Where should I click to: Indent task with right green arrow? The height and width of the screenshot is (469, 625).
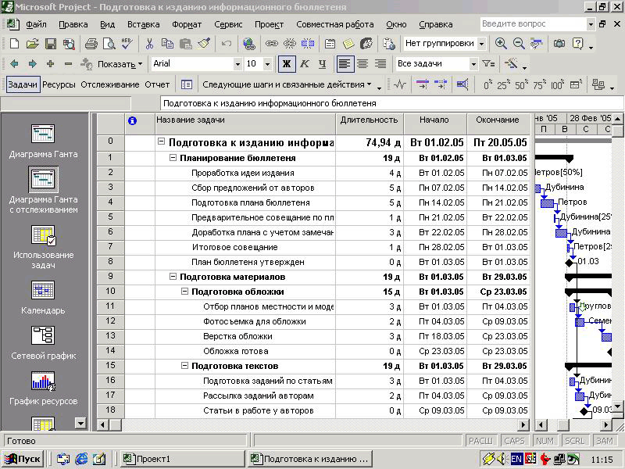click(x=32, y=64)
